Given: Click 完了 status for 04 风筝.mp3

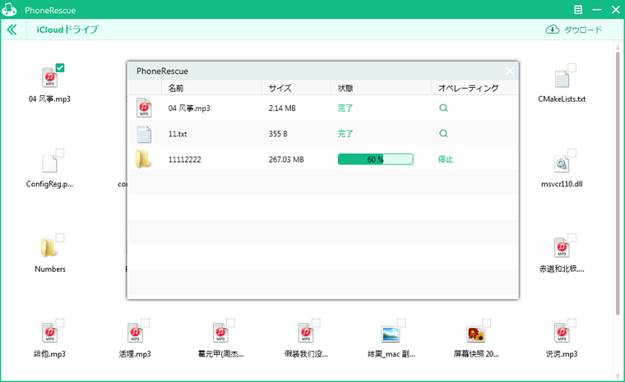Looking at the screenshot, I should point(345,108).
